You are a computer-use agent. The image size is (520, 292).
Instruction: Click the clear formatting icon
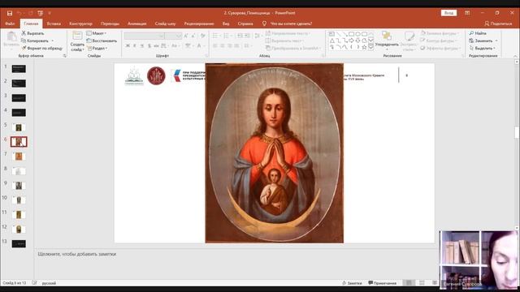click(x=203, y=36)
